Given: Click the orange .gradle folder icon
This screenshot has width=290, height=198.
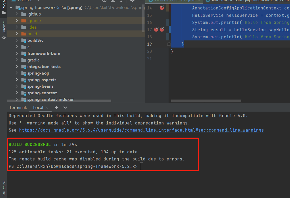Looking at the screenshot, I should pyautogui.click(x=24, y=21).
